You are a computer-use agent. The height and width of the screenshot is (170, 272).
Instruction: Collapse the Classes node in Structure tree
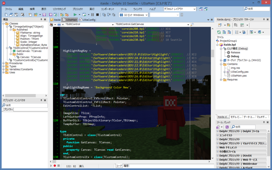3,24
